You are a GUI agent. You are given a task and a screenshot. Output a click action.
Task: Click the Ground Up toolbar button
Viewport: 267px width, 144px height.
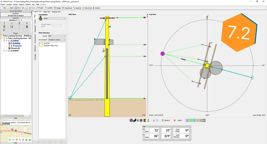point(87,8)
